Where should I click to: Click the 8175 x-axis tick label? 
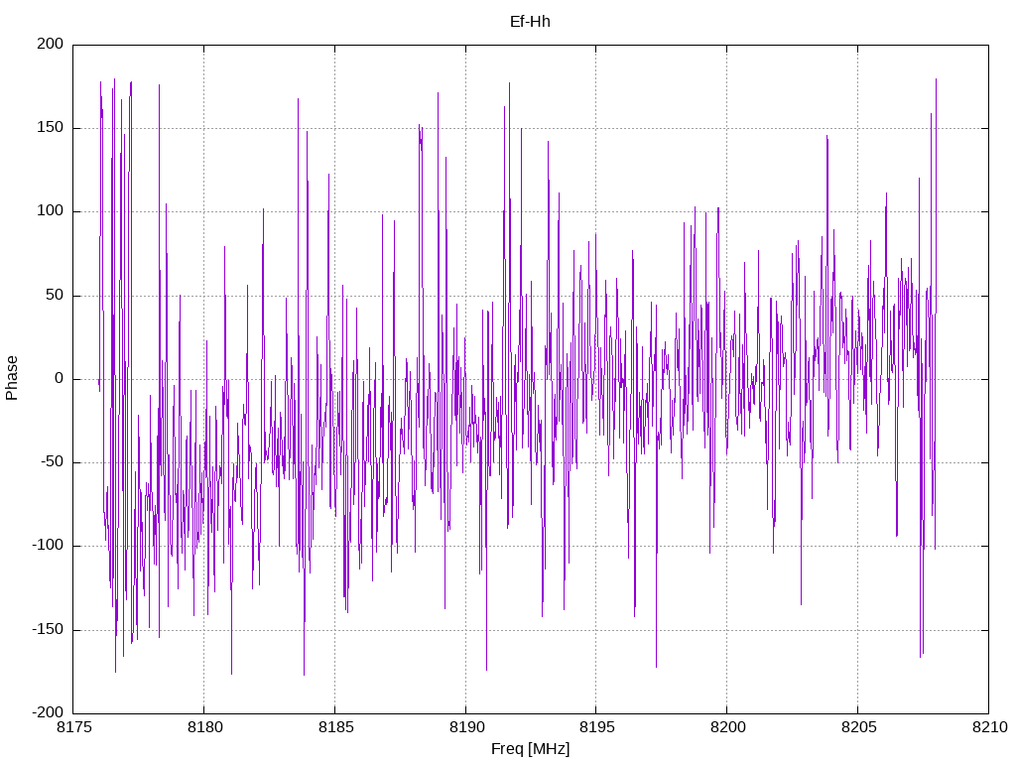tap(73, 727)
